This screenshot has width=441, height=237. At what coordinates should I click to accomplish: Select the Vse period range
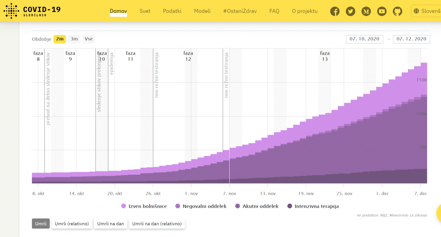[x=88, y=39]
